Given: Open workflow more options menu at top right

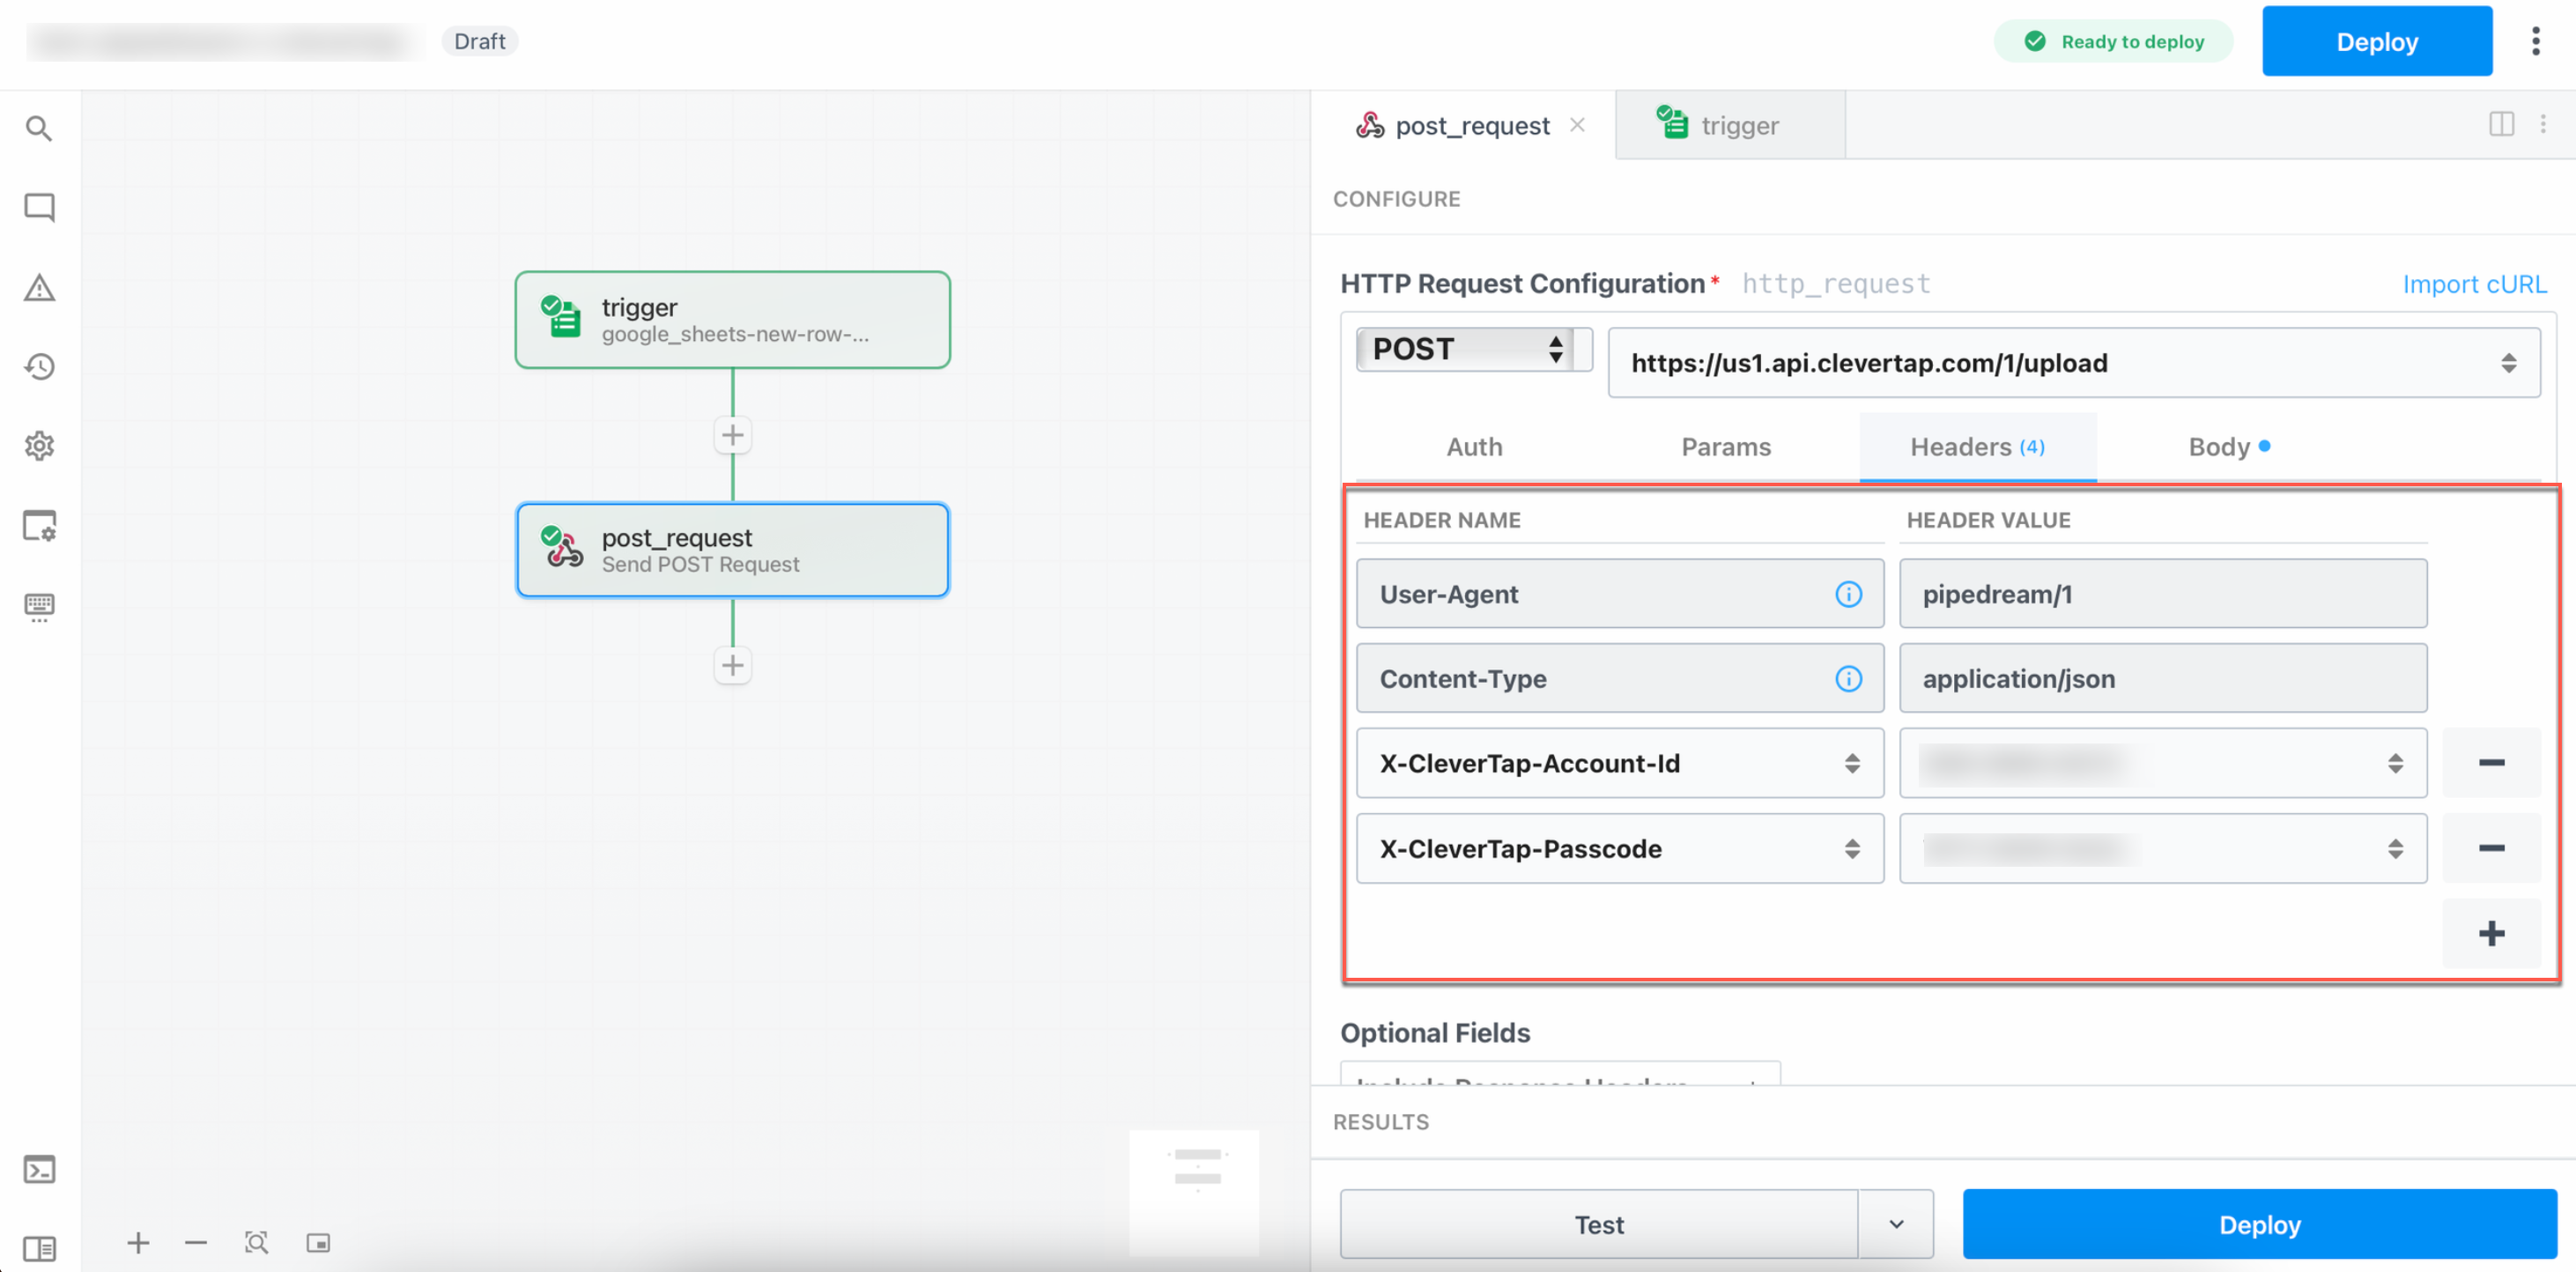Looking at the screenshot, I should pyautogui.click(x=2536, y=41).
